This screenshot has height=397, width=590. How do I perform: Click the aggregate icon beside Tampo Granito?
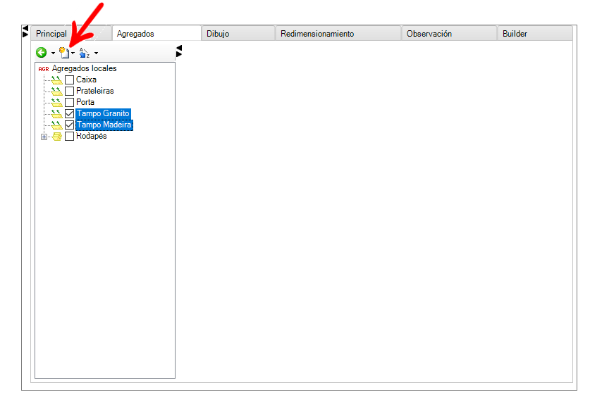[x=57, y=113]
